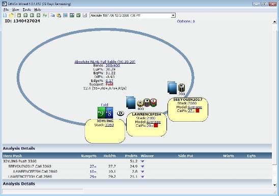Click the paste clipboard icon in toolbar

click(x=59, y=15)
